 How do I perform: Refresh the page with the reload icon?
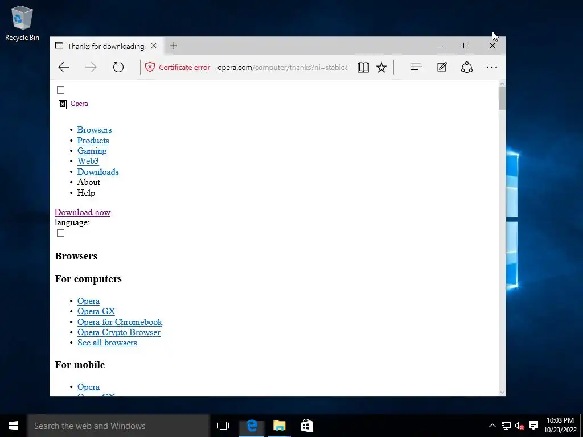[118, 67]
